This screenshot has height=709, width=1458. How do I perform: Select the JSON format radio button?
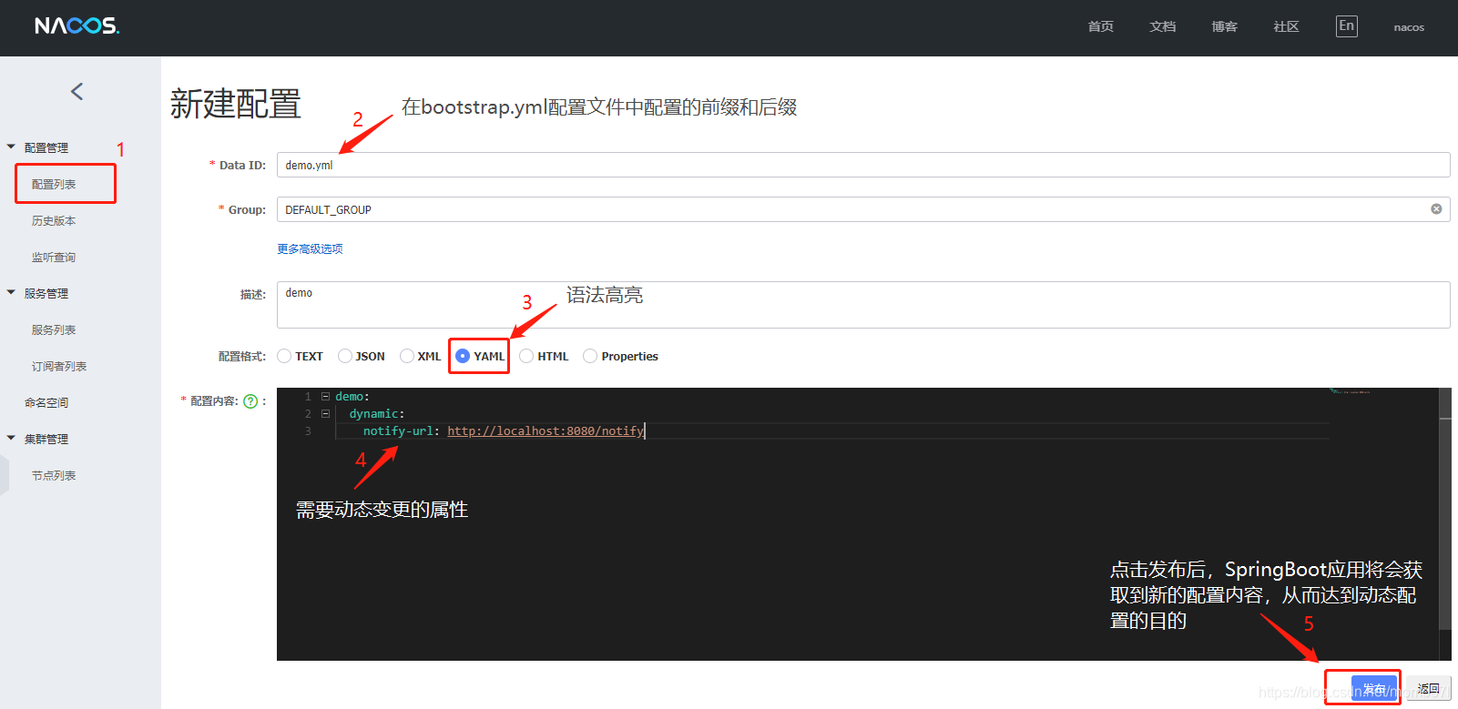pyautogui.click(x=345, y=356)
